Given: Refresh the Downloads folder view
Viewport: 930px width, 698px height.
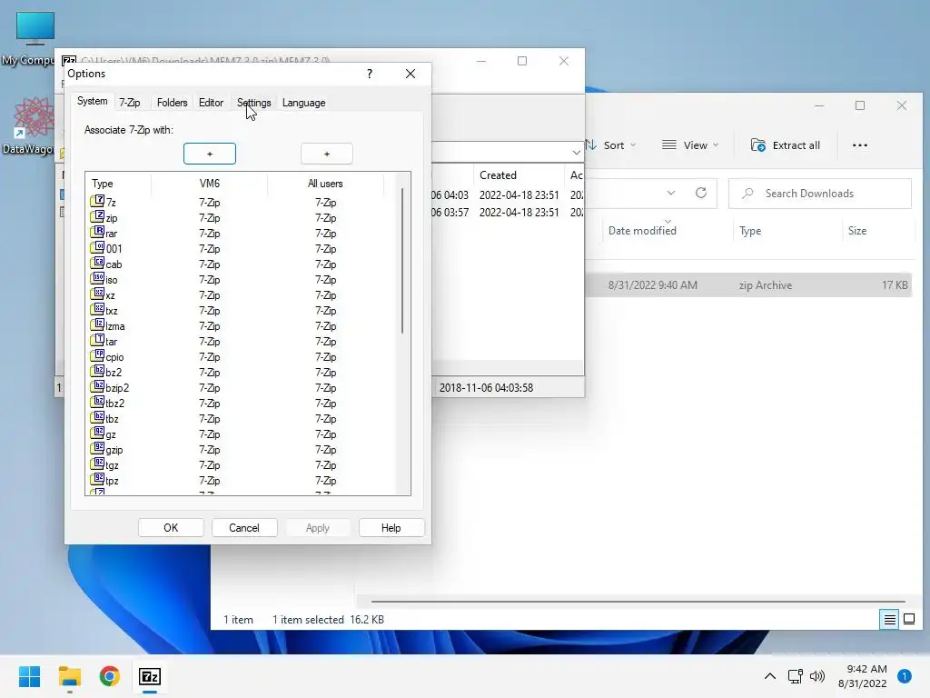Looking at the screenshot, I should 701,193.
